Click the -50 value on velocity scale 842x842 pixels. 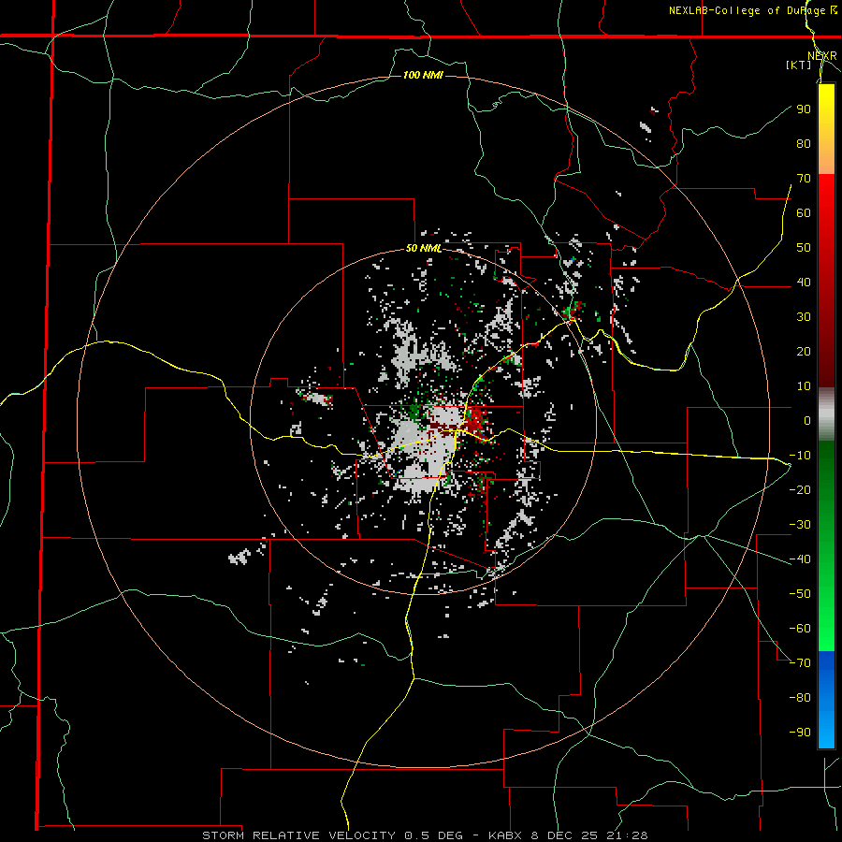pos(800,593)
